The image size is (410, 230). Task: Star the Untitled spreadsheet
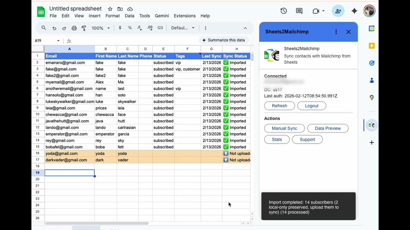pos(110,9)
